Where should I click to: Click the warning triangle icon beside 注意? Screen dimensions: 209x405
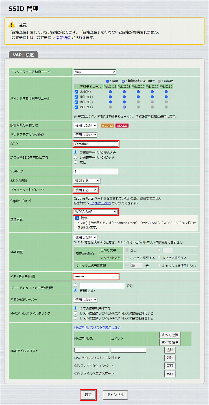(12, 25)
